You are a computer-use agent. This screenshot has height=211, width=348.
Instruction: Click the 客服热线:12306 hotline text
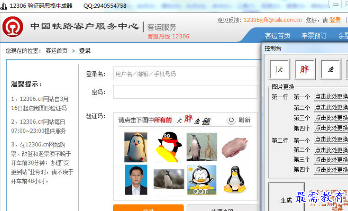click(x=168, y=36)
